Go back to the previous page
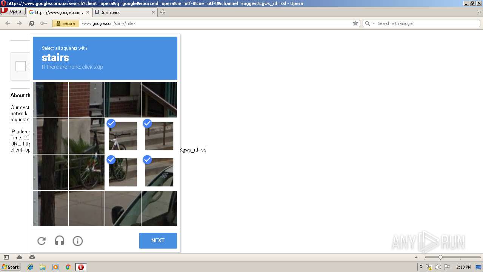 point(8,23)
